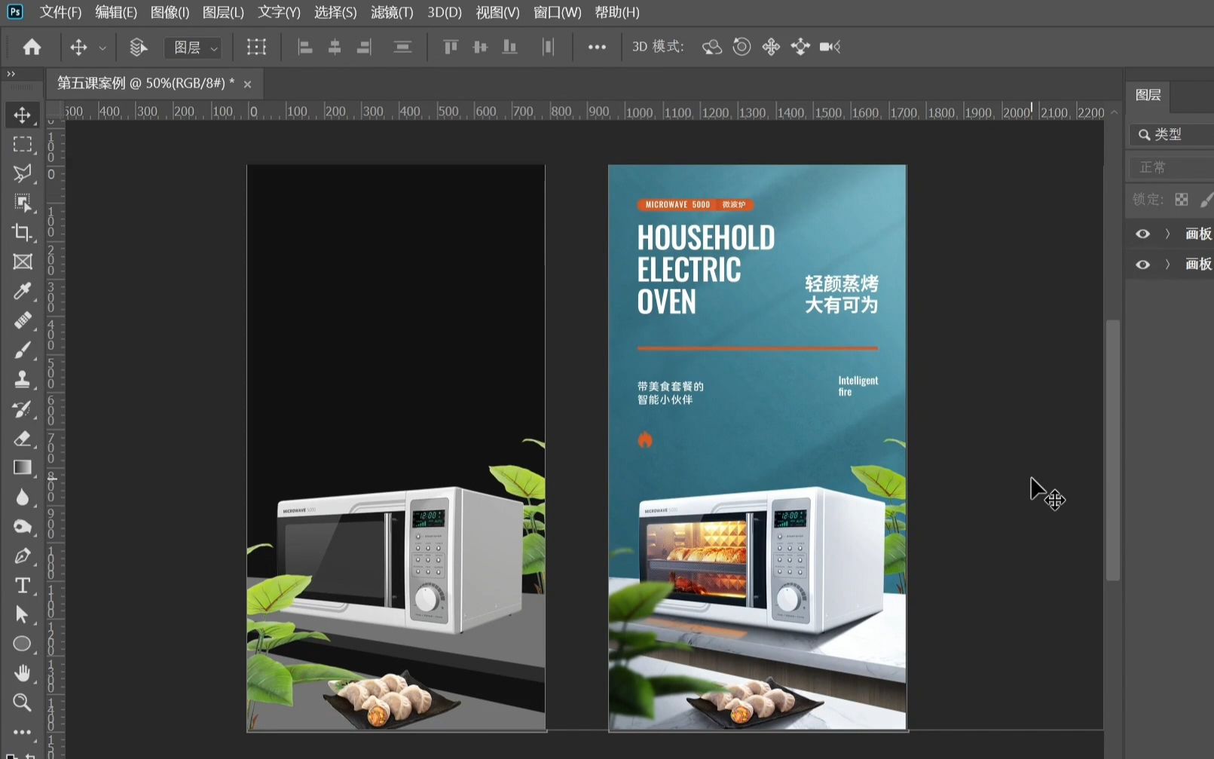Screen dimensions: 1214x759
Task: Click the canvas vertical scrollbar
Action: click(1113, 450)
